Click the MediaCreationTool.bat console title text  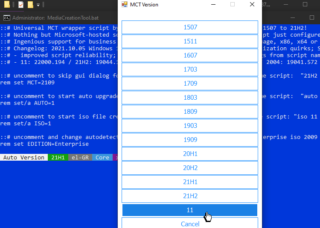55,18
